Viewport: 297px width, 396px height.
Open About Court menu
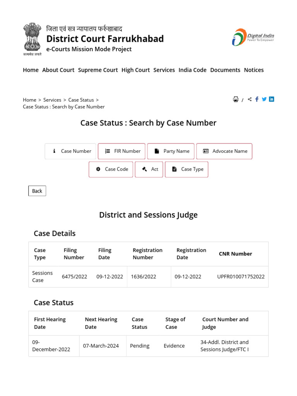[58, 70]
